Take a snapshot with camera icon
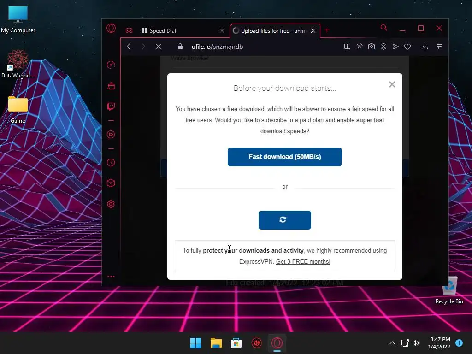 [x=372, y=47]
